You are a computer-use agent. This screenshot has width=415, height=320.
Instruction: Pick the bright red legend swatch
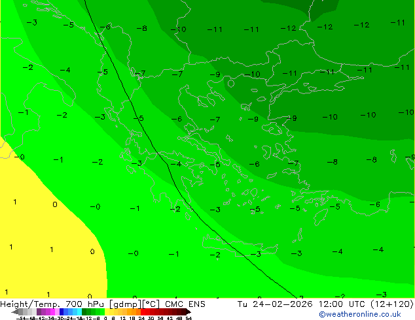pyautogui.click(x=143, y=312)
